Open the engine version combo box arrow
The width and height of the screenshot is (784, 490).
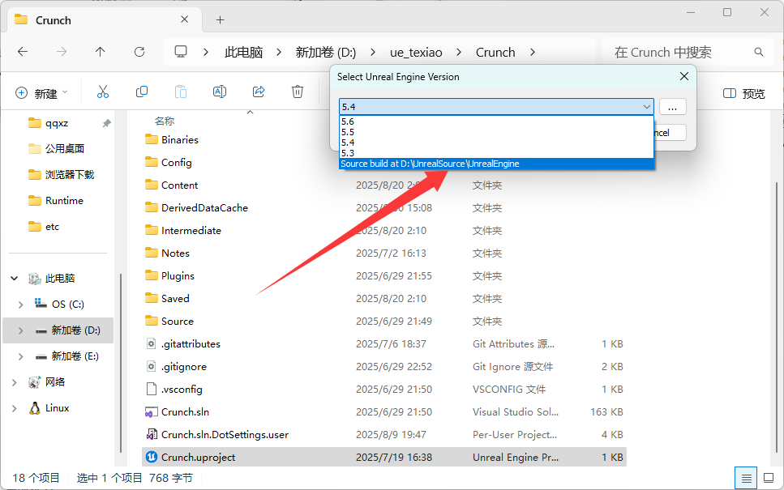pos(646,106)
